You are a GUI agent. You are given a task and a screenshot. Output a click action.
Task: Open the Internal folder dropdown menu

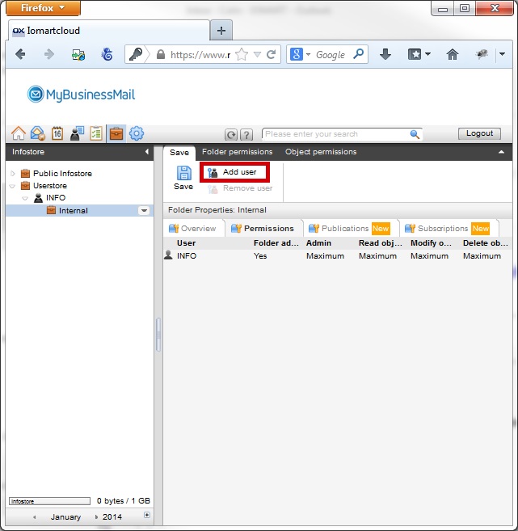(x=144, y=210)
